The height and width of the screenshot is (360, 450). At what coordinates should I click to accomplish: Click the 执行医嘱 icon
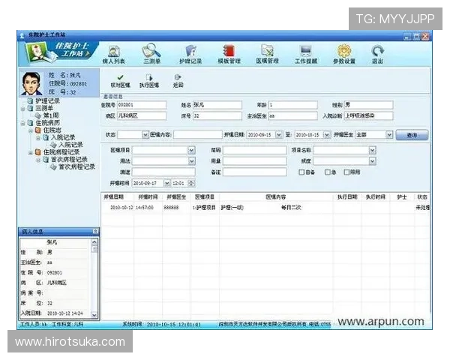click(149, 81)
